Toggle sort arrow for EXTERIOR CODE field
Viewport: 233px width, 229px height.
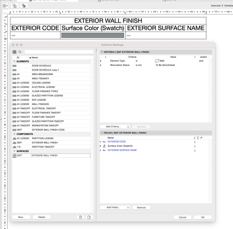tap(195, 142)
